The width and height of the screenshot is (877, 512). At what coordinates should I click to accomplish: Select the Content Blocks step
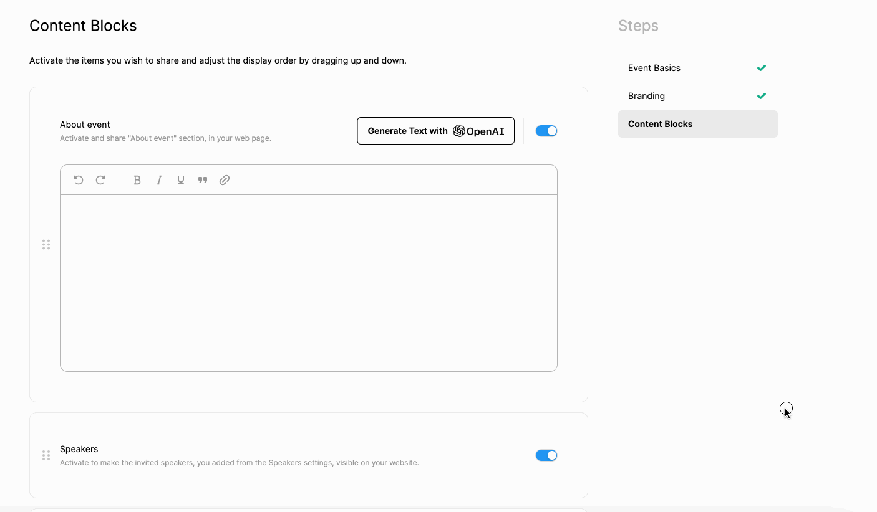tap(660, 124)
